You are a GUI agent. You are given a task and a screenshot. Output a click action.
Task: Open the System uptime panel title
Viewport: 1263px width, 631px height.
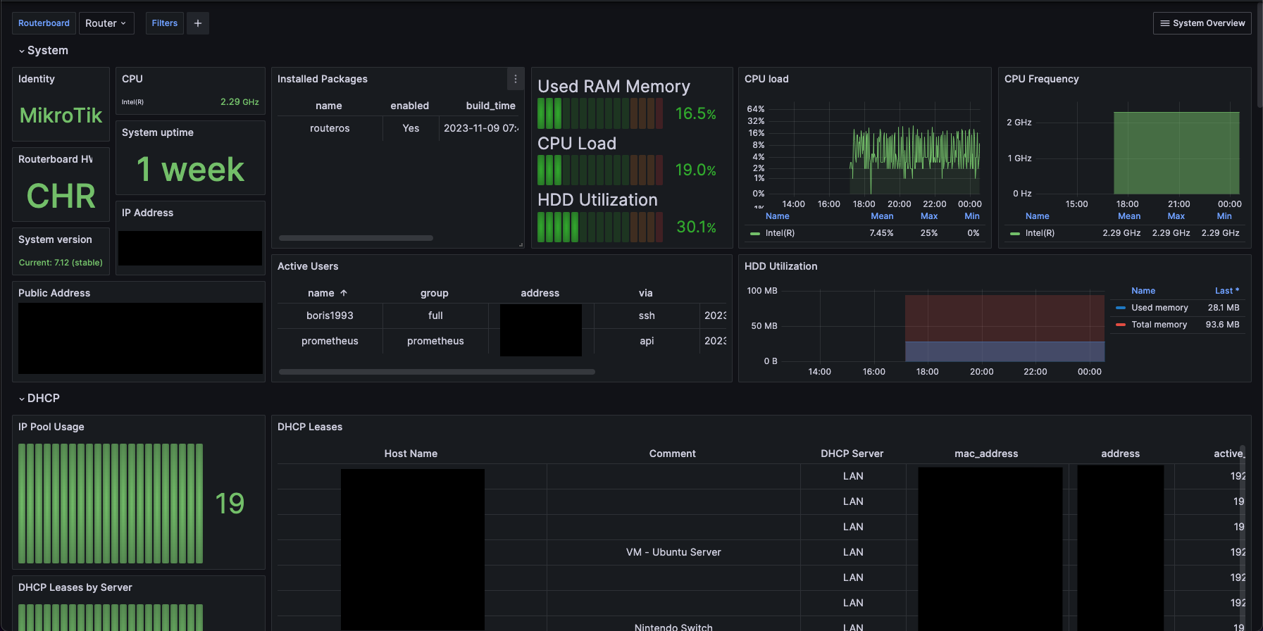coord(158,132)
